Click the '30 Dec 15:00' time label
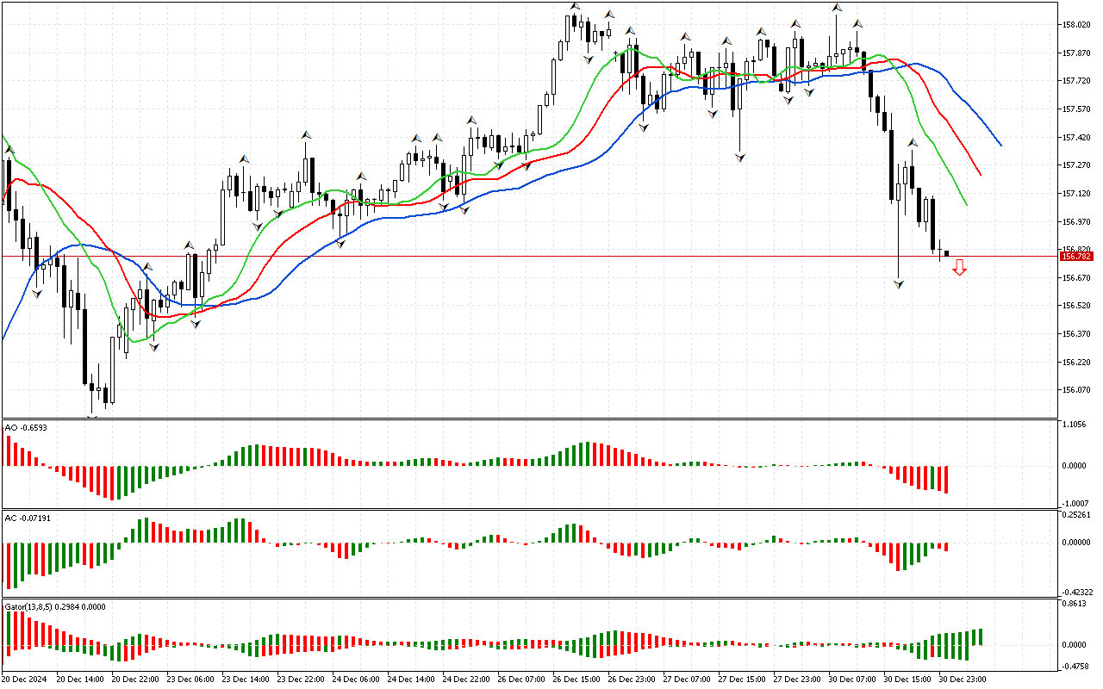The height and width of the screenshot is (689, 1103). pyautogui.click(x=908, y=680)
